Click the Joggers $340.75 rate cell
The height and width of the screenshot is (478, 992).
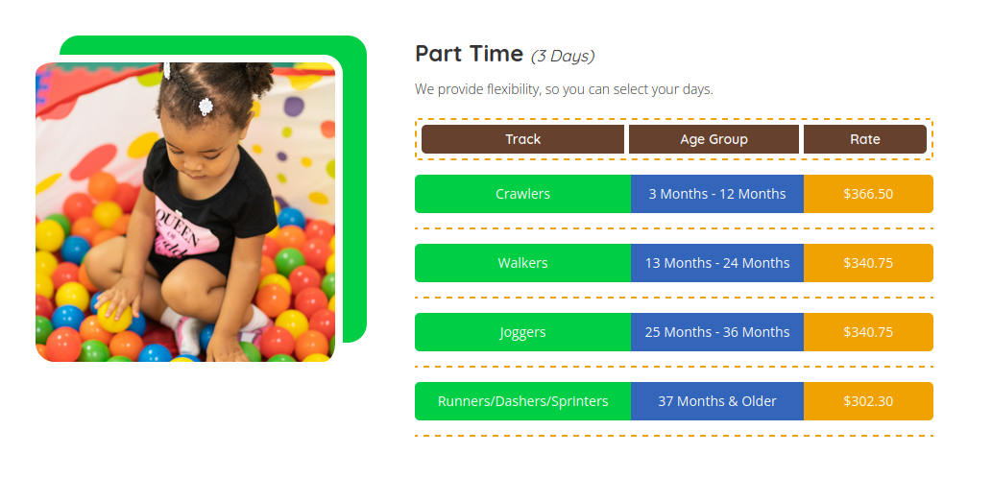point(868,332)
